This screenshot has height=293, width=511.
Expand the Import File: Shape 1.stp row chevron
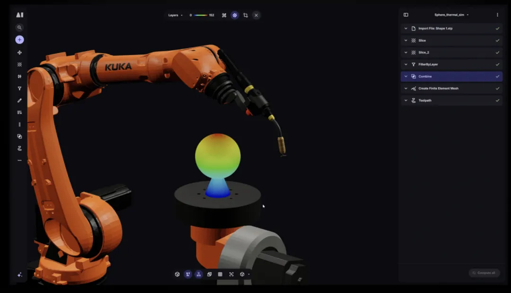click(406, 28)
